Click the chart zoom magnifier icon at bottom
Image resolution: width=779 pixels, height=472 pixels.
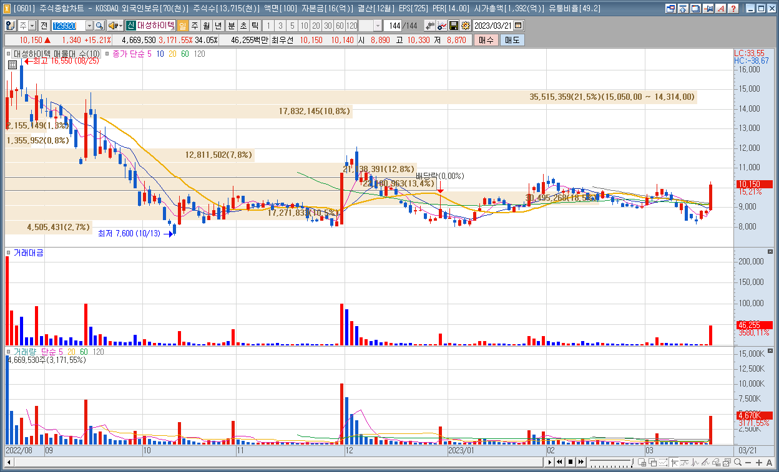click(738, 462)
